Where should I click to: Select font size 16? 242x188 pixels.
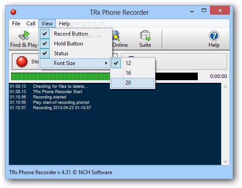pyautogui.click(x=133, y=73)
